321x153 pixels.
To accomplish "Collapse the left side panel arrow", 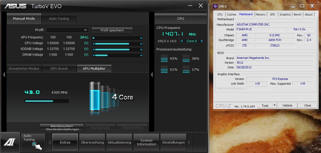I will (4, 75).
